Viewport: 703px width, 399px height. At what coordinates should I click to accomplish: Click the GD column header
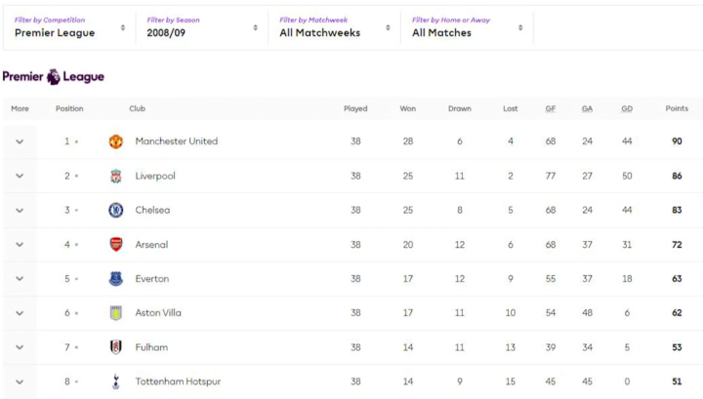click(627, 108)
